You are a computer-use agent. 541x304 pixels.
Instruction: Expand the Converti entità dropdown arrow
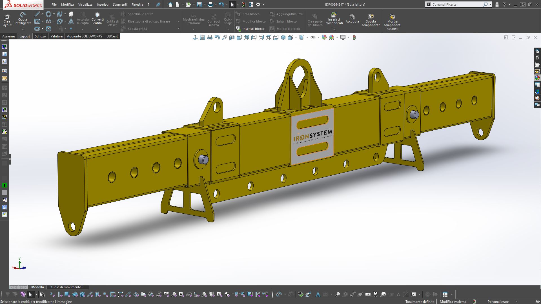tap(97, 29)
